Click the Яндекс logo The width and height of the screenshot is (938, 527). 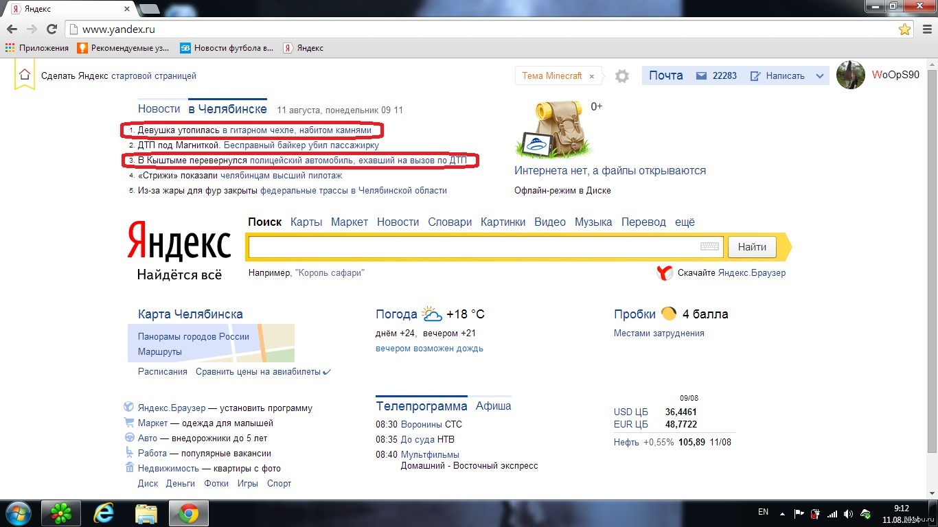pyautogui.click(x=179, y=241)
